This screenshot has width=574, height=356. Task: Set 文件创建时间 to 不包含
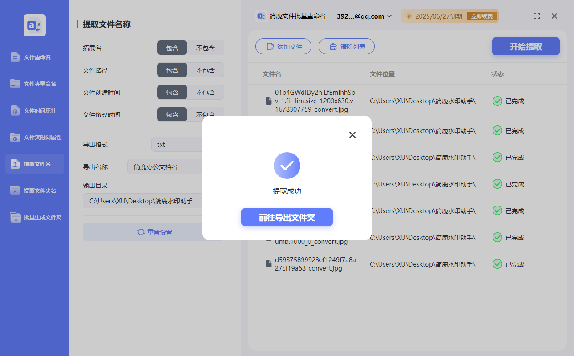[206, 92]
